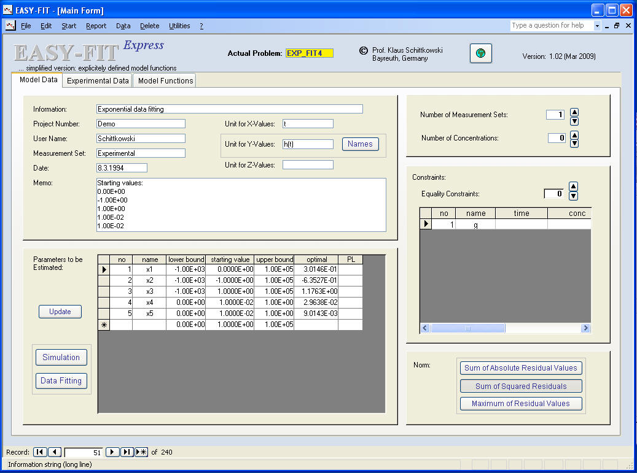This screenshot has height=473, width=637.
Task: Go to the first record
Action: click(x=40, y=452)
